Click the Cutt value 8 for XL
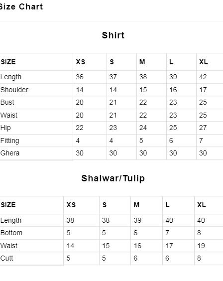223x281 pixels. (x=199, y=258)
